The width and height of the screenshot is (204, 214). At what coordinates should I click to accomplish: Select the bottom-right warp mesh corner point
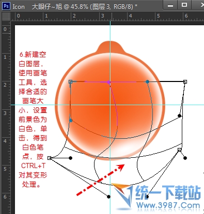179,150
